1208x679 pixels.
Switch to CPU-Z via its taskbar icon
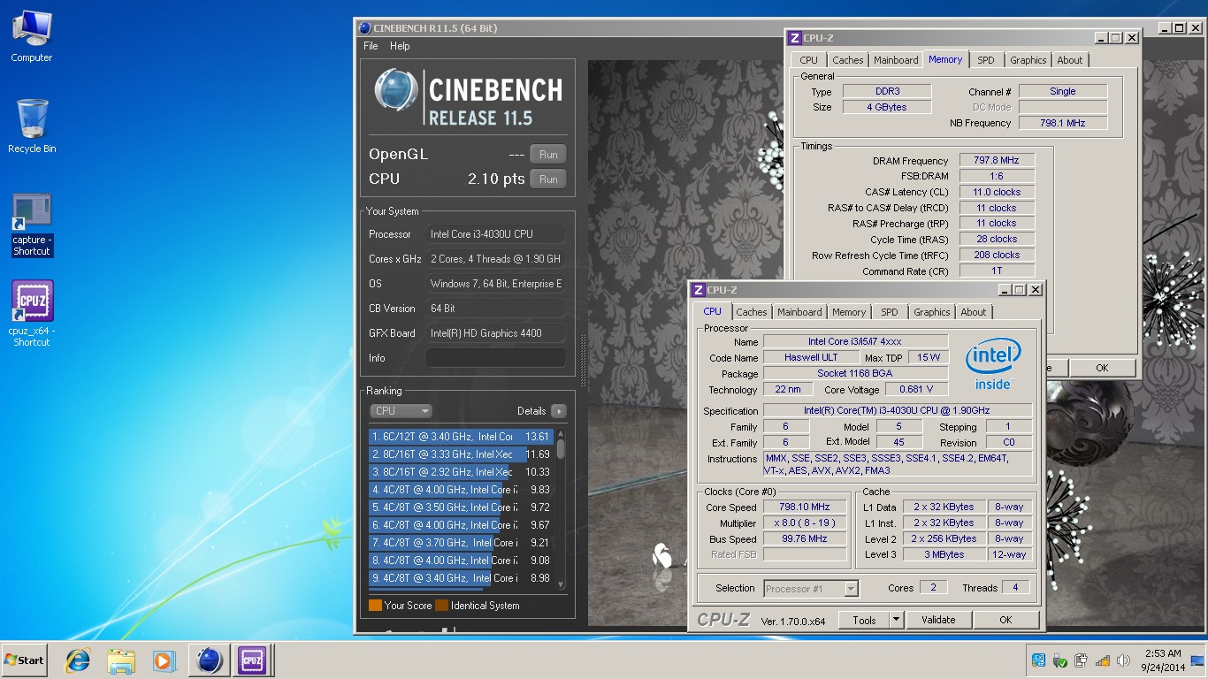(252, 660)
